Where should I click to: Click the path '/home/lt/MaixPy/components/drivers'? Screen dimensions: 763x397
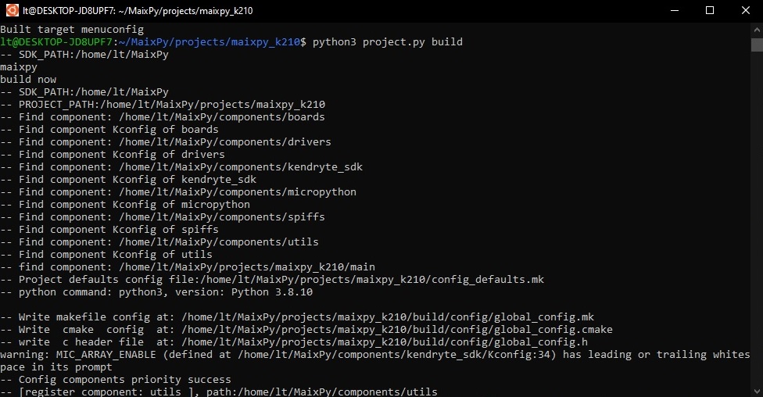pyautogui.click(x=225, y=142)
